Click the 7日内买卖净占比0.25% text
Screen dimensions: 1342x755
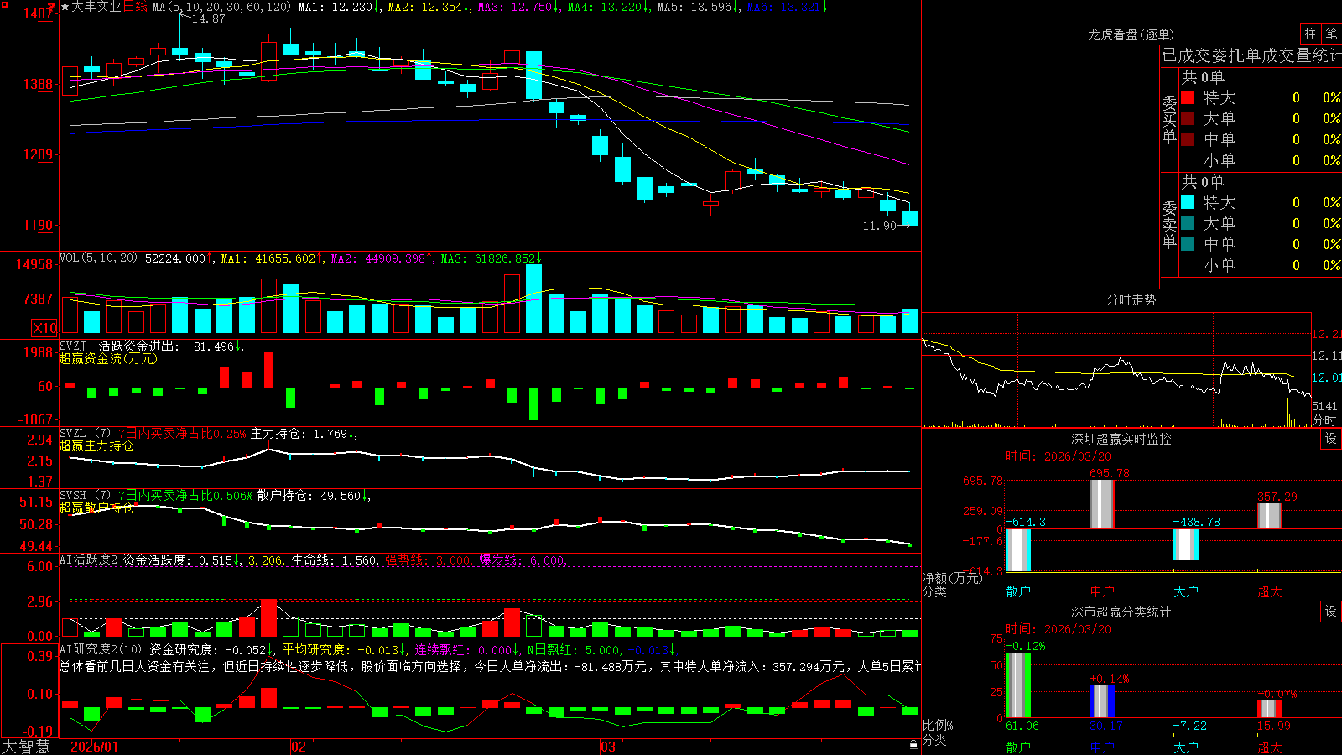[x=182, y=434]
